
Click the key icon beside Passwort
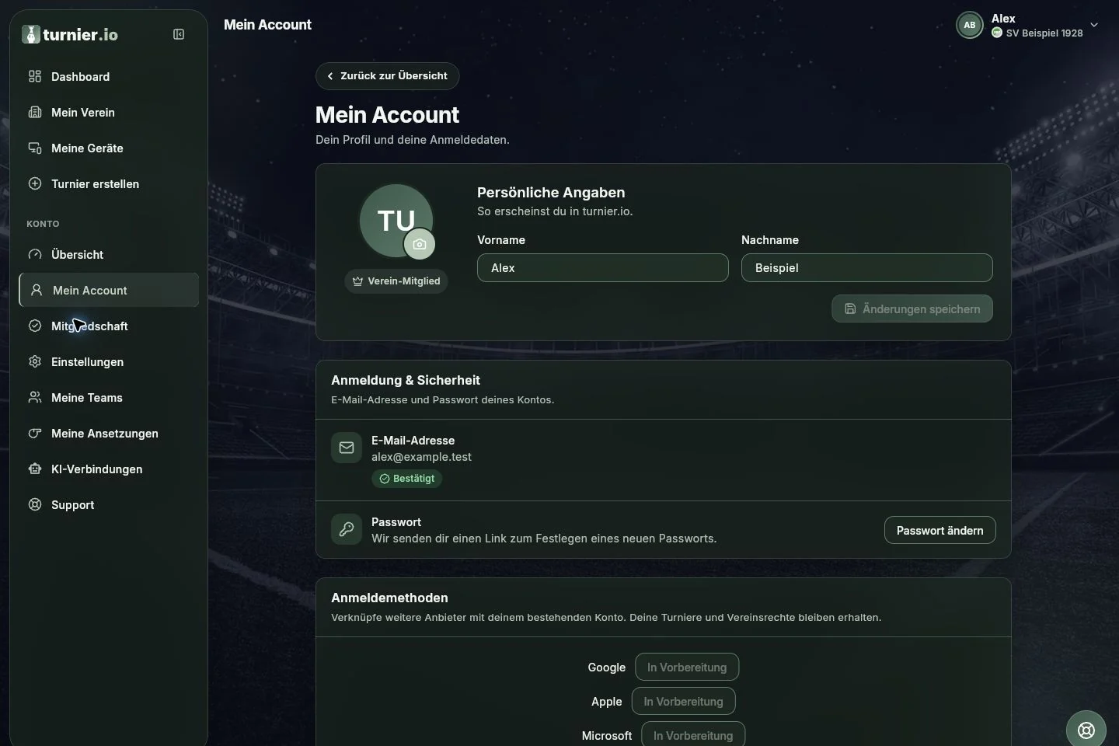pos(347,529)
